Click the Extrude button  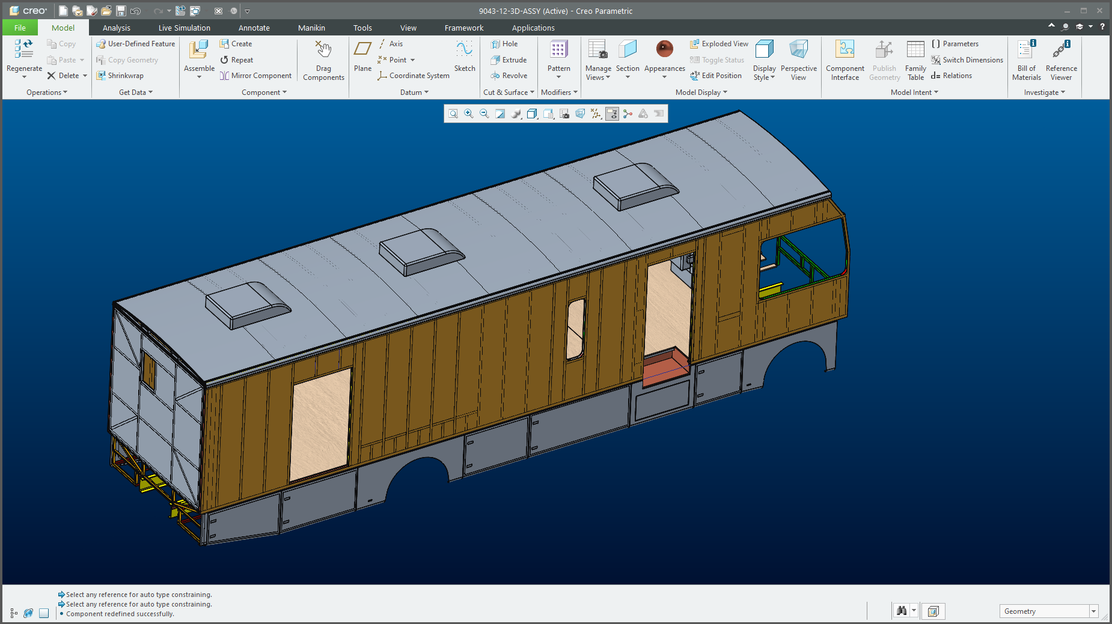tap(509, 60)
